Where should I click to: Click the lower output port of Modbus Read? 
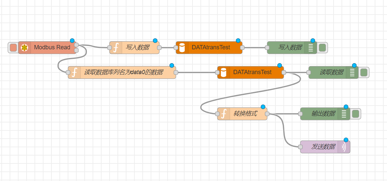(x=76, y=50)
